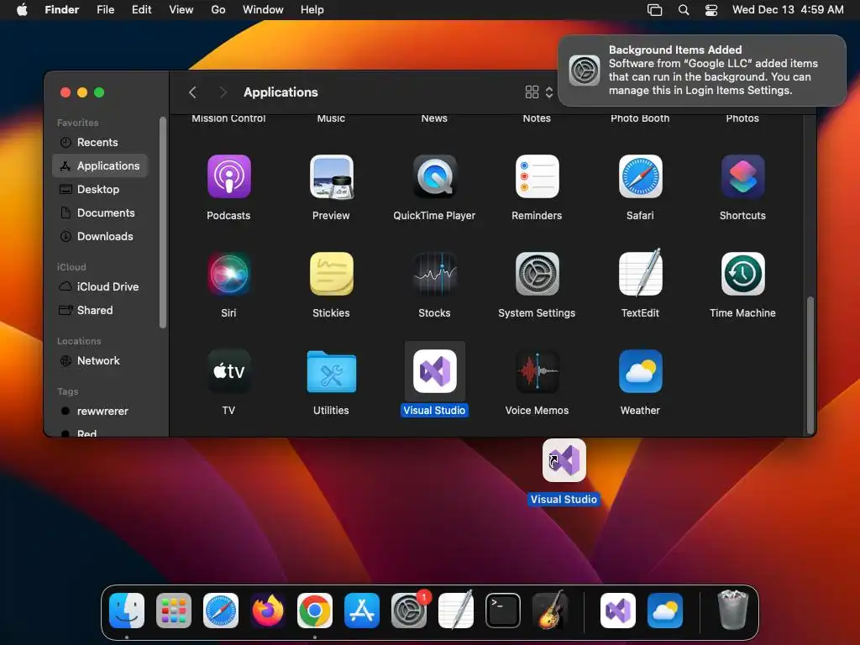Viewport: 860px width, 645px height.
Task: Open Downloads in the Finder sidebar
Action: [x=101, y=236]
